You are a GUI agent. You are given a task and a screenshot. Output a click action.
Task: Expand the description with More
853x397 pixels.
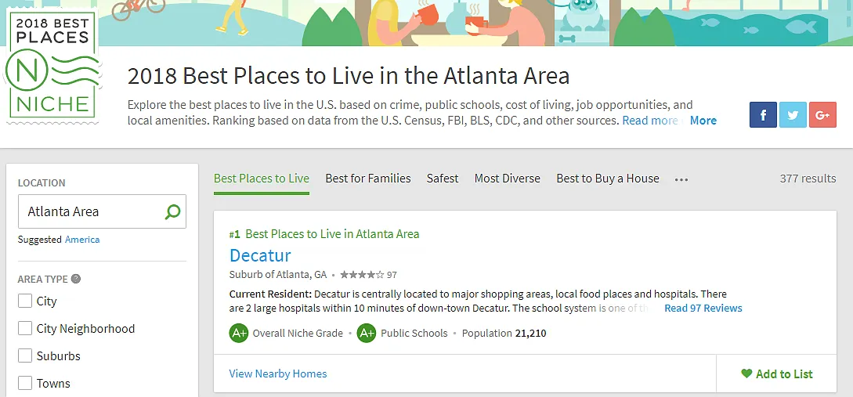coord(703,121)
